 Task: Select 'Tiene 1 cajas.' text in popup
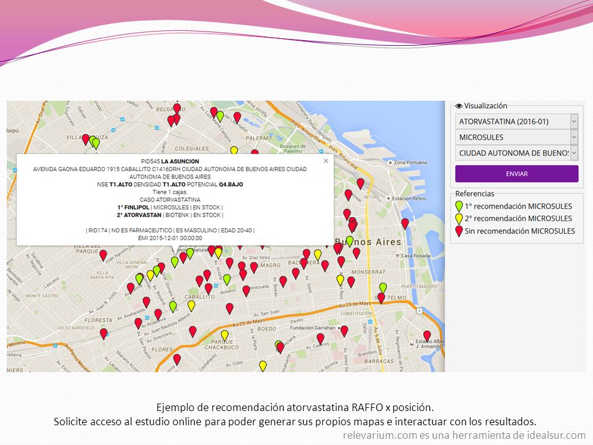[170, 192]
